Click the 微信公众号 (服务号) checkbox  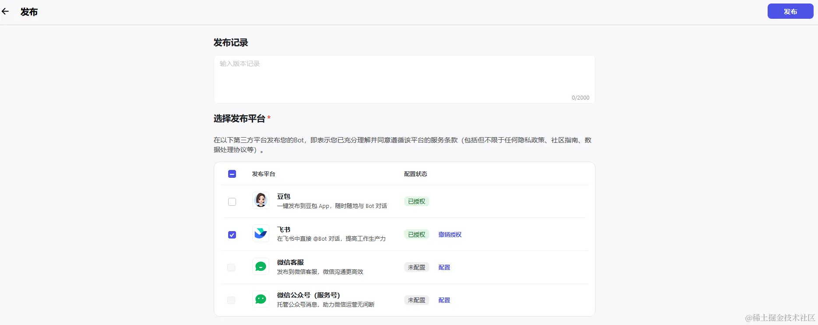click(231, 300)
